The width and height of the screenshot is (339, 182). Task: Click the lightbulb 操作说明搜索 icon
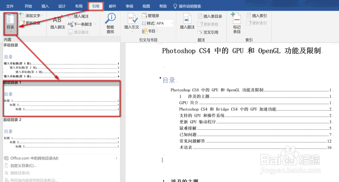(175, 6)
